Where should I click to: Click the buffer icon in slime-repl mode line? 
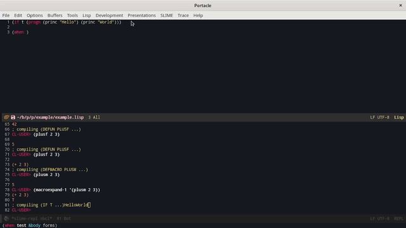pyautogui.click(x=6, y=218)
